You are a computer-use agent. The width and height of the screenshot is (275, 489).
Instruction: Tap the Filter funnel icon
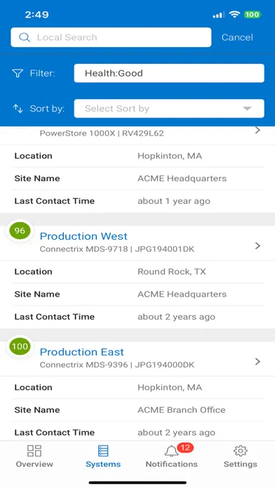[18, 73]
